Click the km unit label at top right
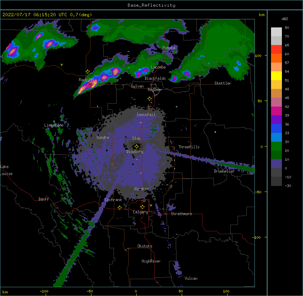Viewport: 303px width, 296px height. [262, 15]
